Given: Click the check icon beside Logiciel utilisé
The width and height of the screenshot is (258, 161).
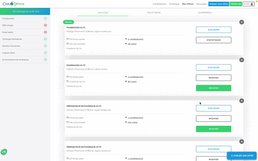Looking at the screenshot, I should coord(45,53).
